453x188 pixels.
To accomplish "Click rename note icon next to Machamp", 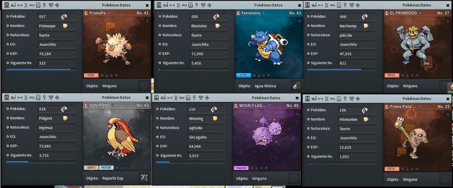I will click(x=366, y=26).
